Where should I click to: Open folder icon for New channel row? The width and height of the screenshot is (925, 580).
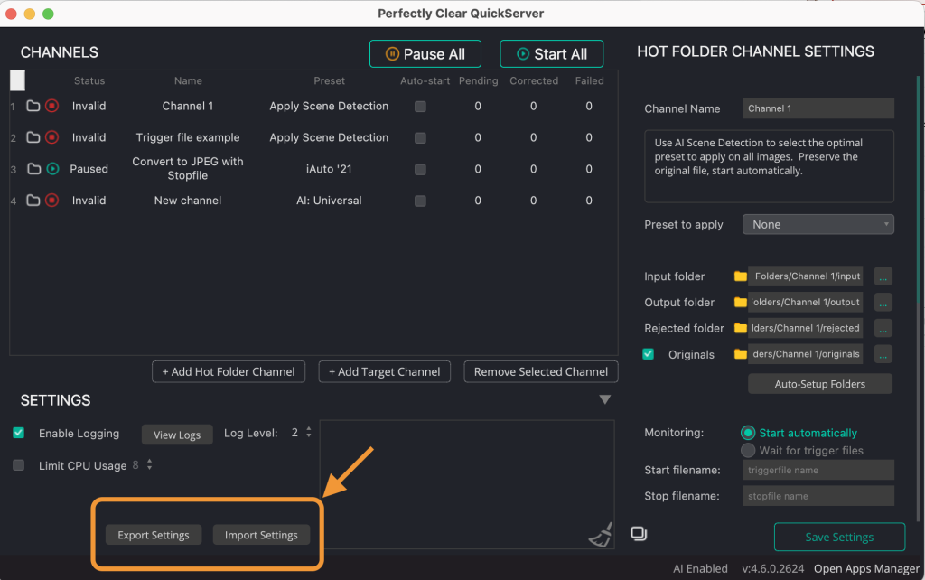point(33,201)
